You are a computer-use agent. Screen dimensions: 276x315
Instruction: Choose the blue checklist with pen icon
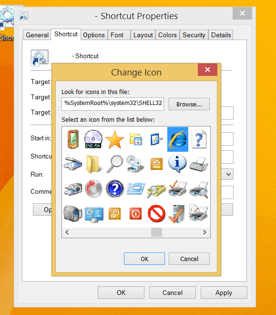(157, 139)
